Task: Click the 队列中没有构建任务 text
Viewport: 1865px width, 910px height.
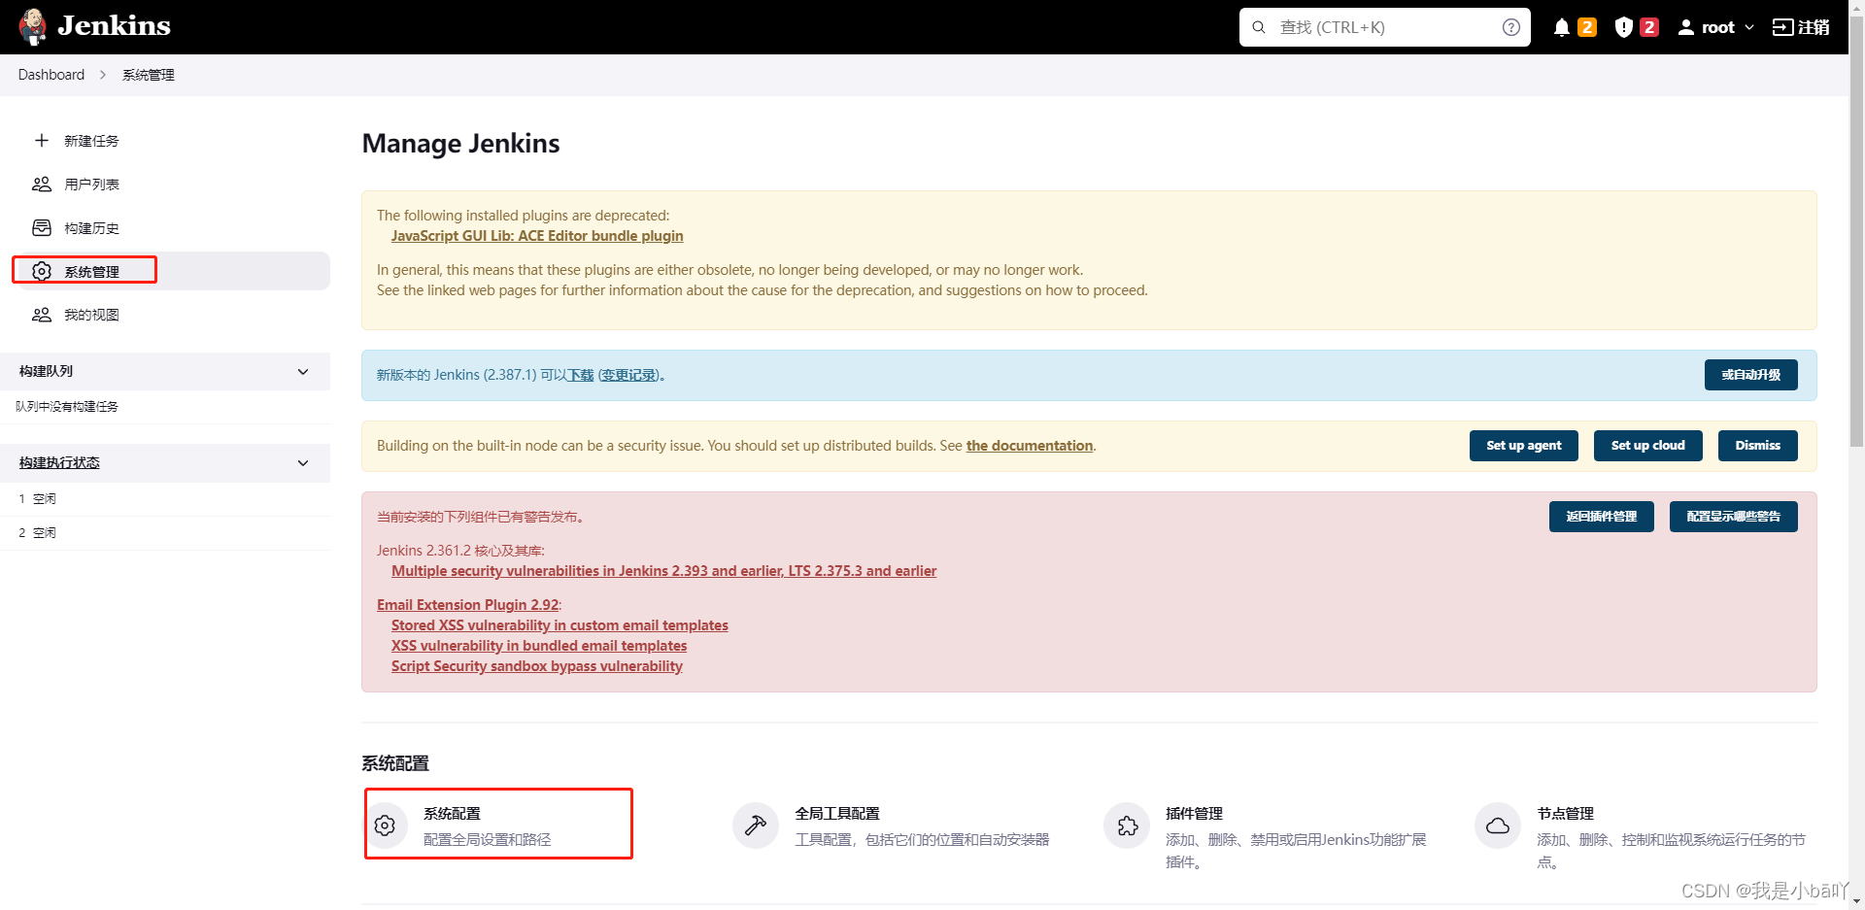Action: click(67, 407)
